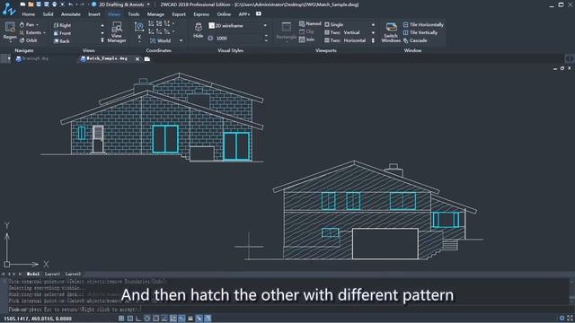Choose Two: Vertical viewport layout

(342, 32)
